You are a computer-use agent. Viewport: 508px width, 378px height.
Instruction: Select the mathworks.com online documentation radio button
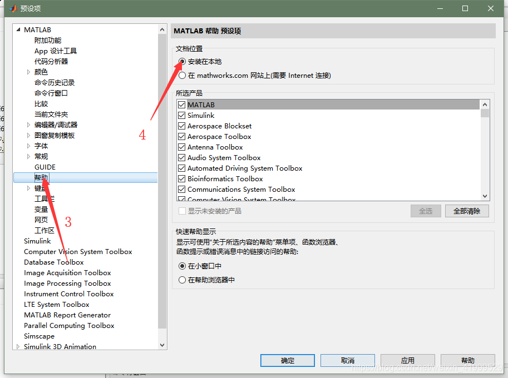[182, 76]
